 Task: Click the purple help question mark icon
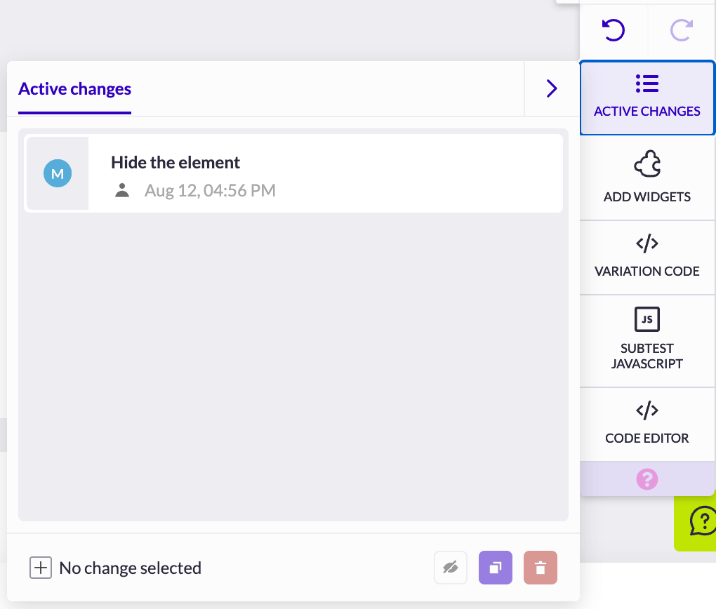pos(647,479)
